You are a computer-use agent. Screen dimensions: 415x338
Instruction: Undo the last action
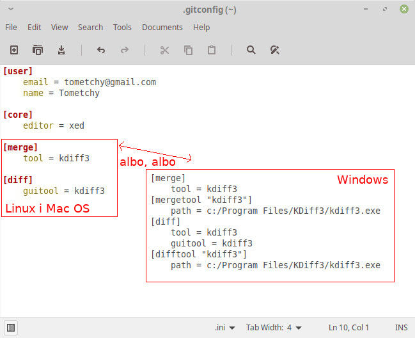[x=101, y=50]
